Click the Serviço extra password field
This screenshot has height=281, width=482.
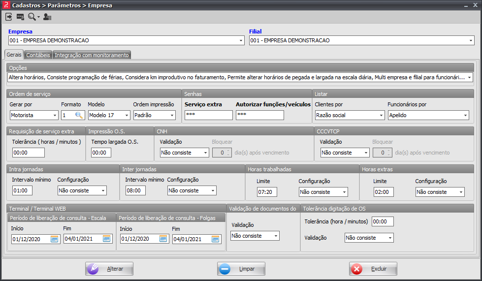tap(208, 115)
